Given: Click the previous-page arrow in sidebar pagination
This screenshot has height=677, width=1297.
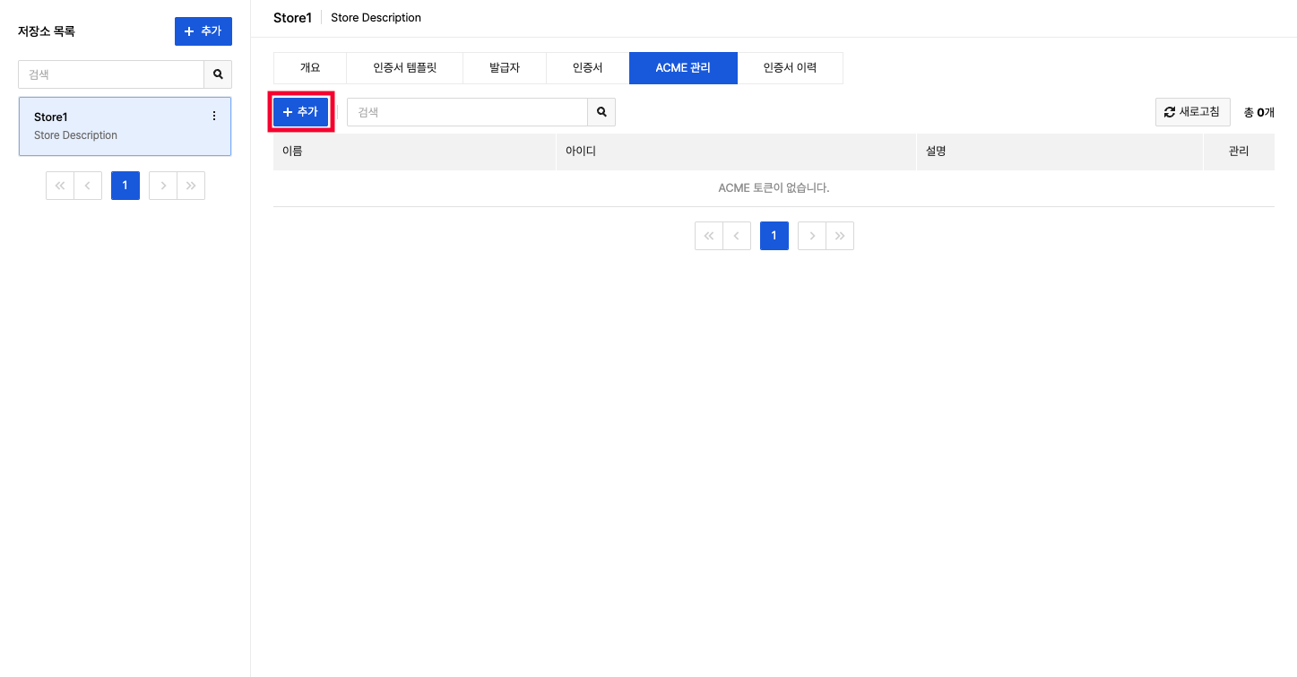Looking at the screenshot, I should 87,186.
